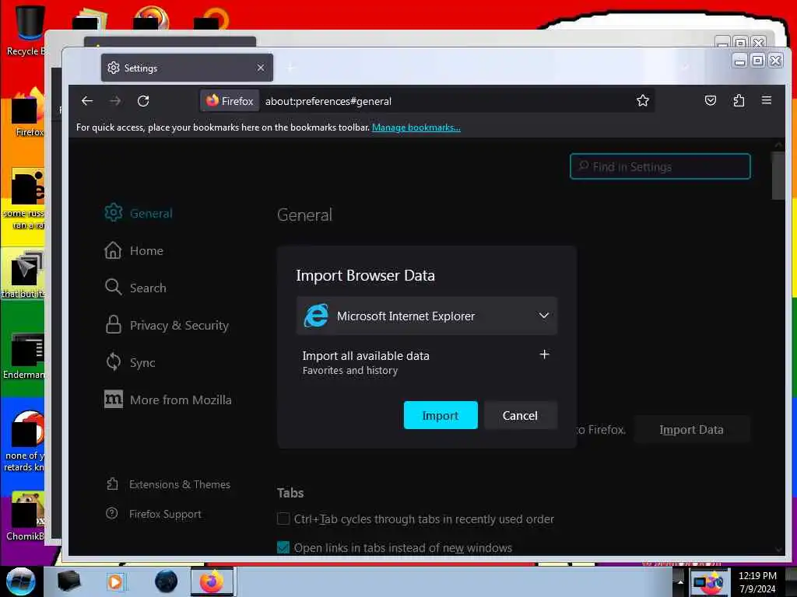The height and width of the screenshot is (597, 797).
Task: Open Home settings category
Action: [x=134, y=250]
